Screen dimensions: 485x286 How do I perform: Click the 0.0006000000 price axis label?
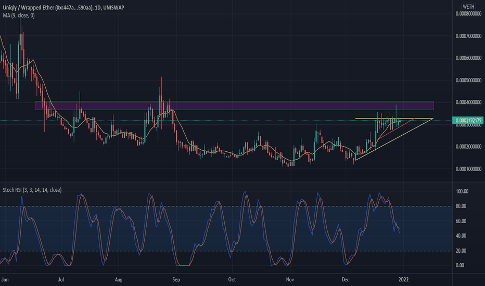click(468, 58)
